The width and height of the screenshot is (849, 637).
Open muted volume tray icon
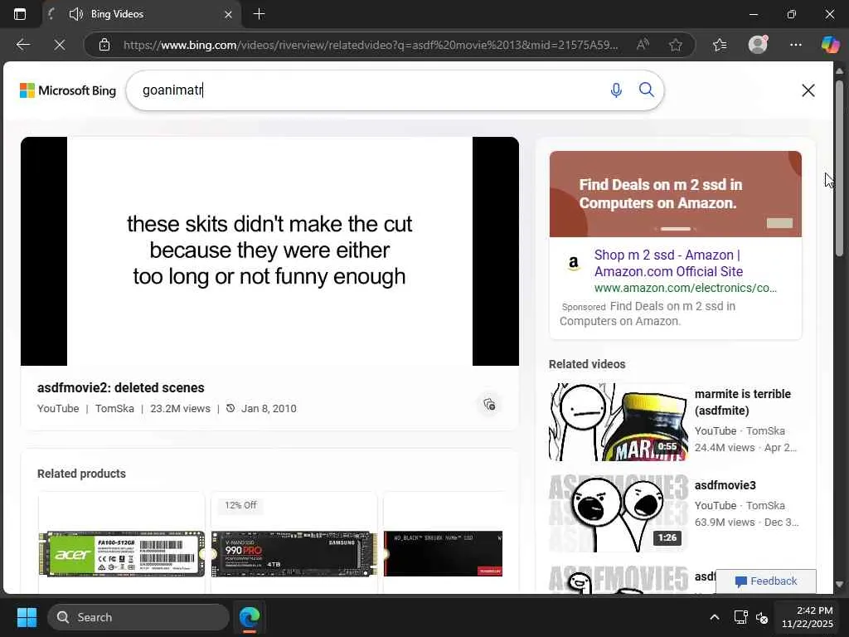point(762,617)
